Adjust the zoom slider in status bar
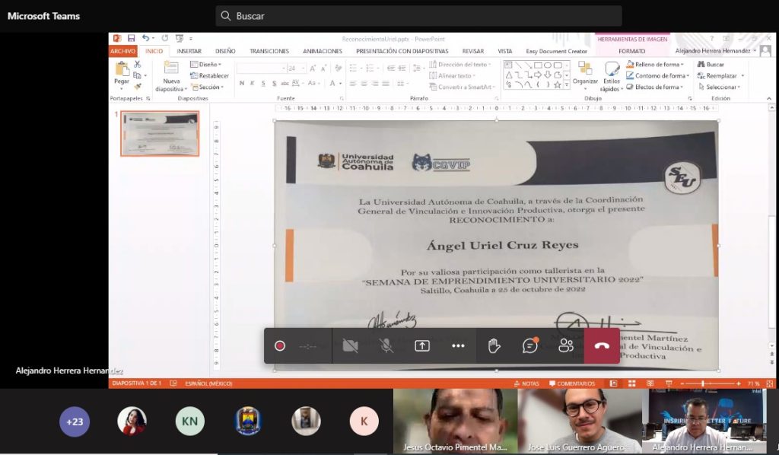This screenshot has height=455, width=779. (x=702, y=383)
